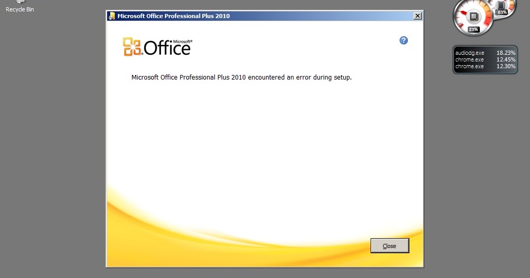530x278 pixels.
Task: Select the audiodg.exe process entry
Action: coord(485,53)
